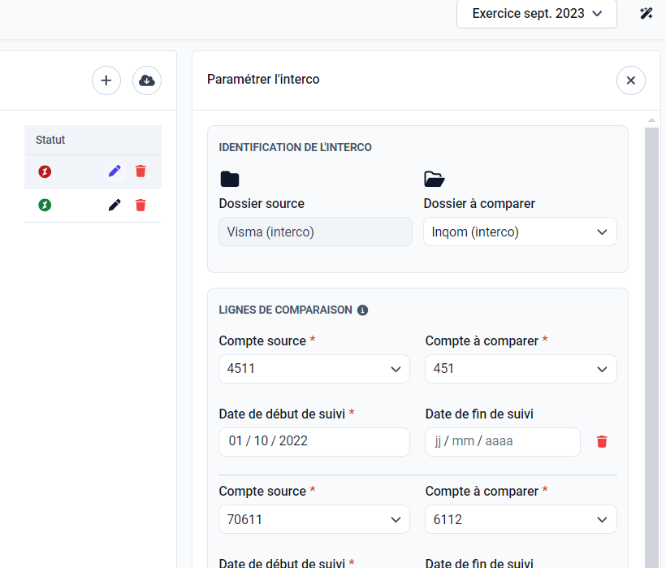
Task: Click the empty Date de fin de suivi field
Action: click(502, 441)
